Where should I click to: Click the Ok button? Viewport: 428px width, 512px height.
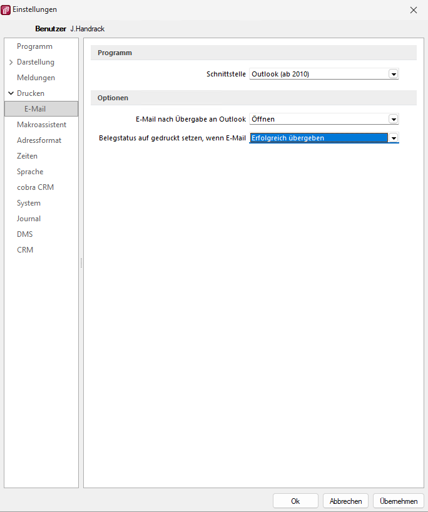click(x=295, y=501)
